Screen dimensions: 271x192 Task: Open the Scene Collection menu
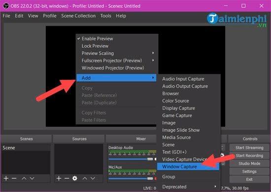(78, 16)
